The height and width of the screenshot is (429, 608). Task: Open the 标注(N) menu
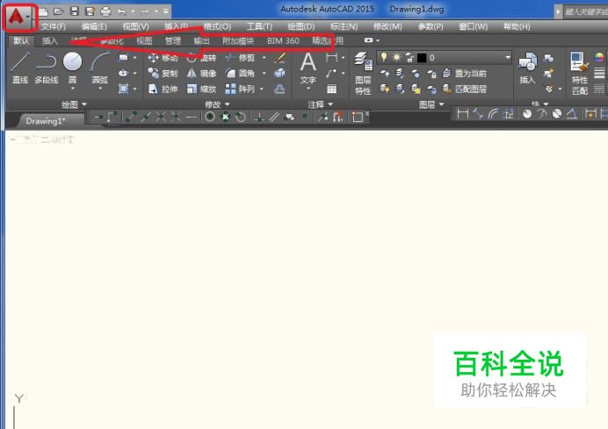(x=344, y=26)
